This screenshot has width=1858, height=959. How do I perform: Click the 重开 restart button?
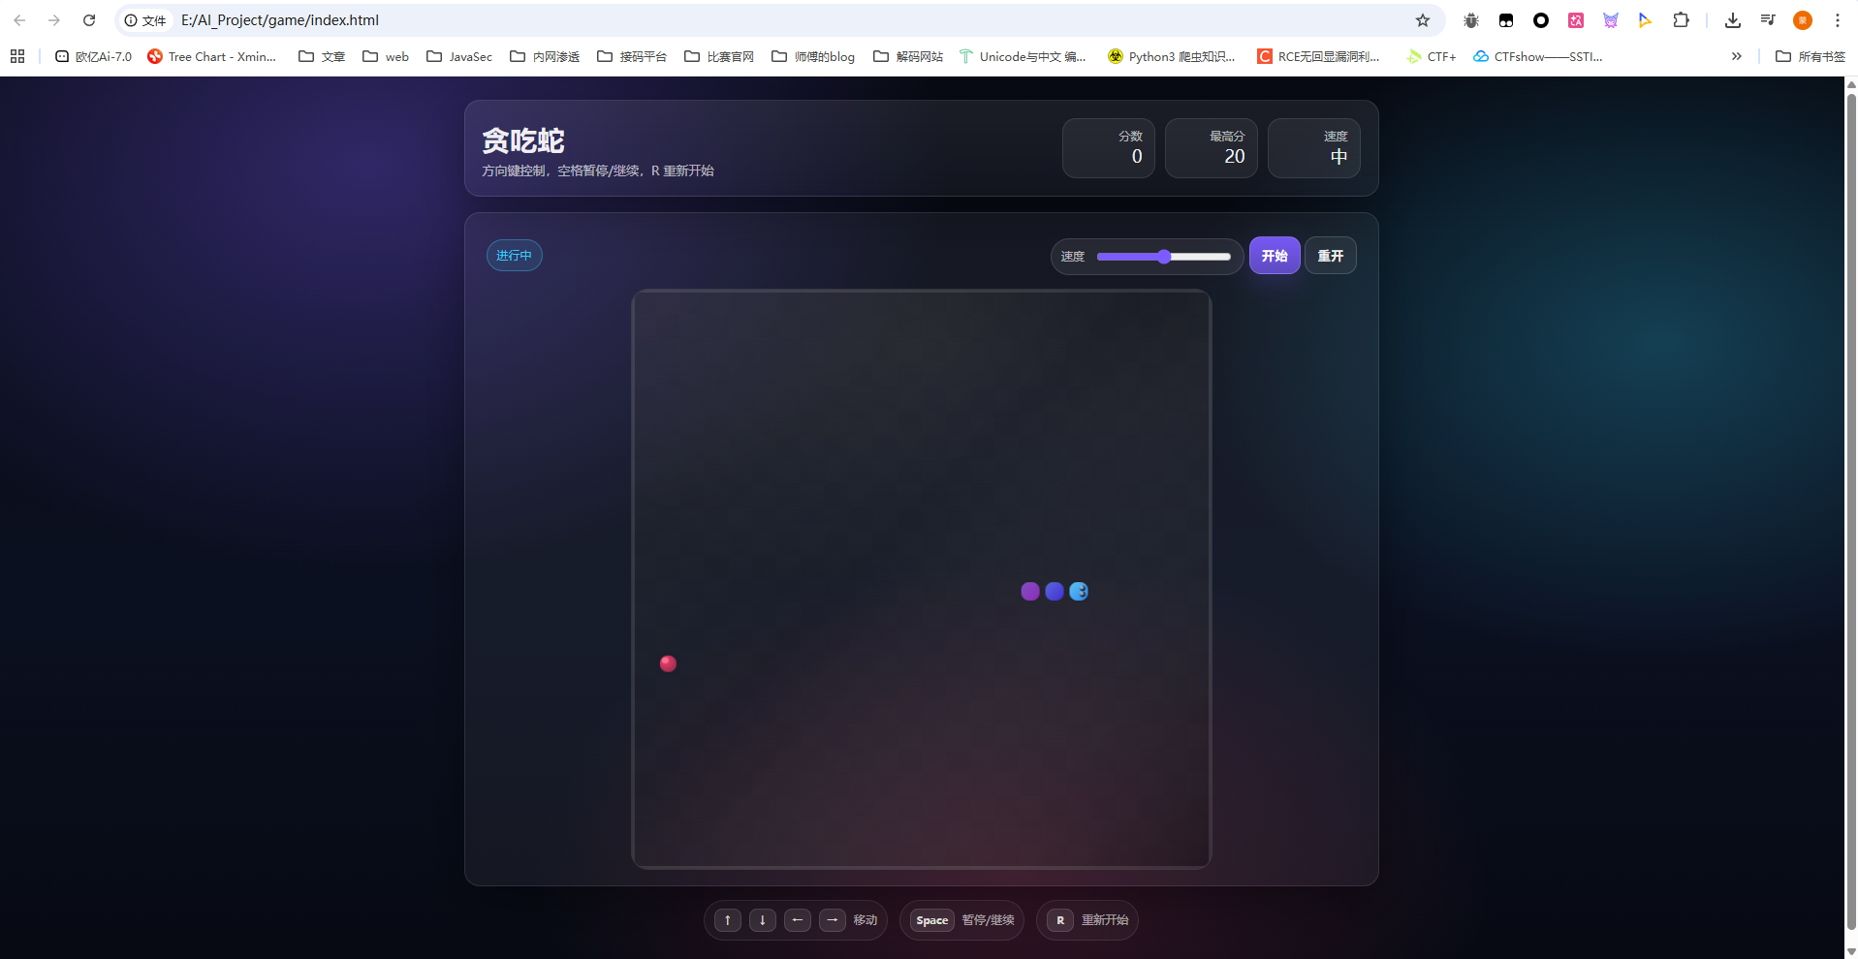(x=1330, y=256)
